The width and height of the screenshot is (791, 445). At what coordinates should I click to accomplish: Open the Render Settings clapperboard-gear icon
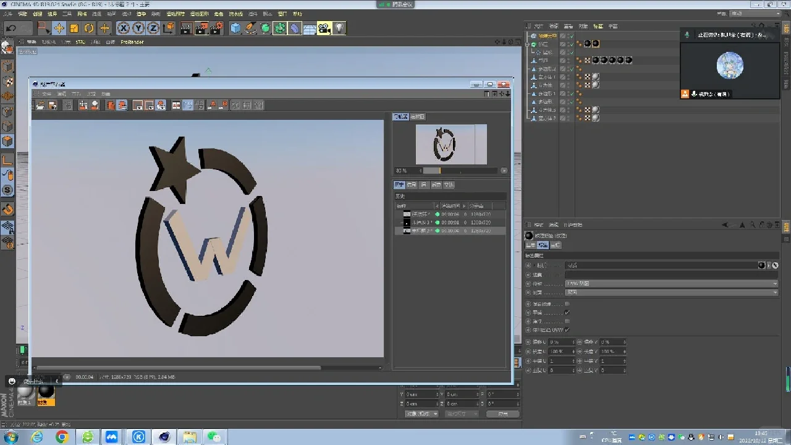tap(216, 28)
